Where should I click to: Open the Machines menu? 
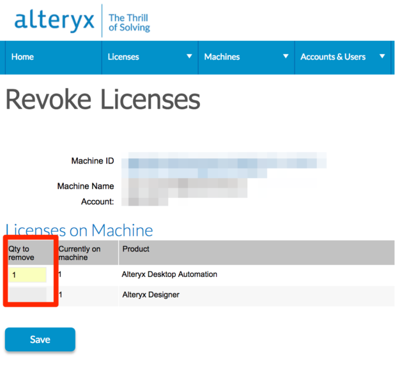tap(222, 57)
